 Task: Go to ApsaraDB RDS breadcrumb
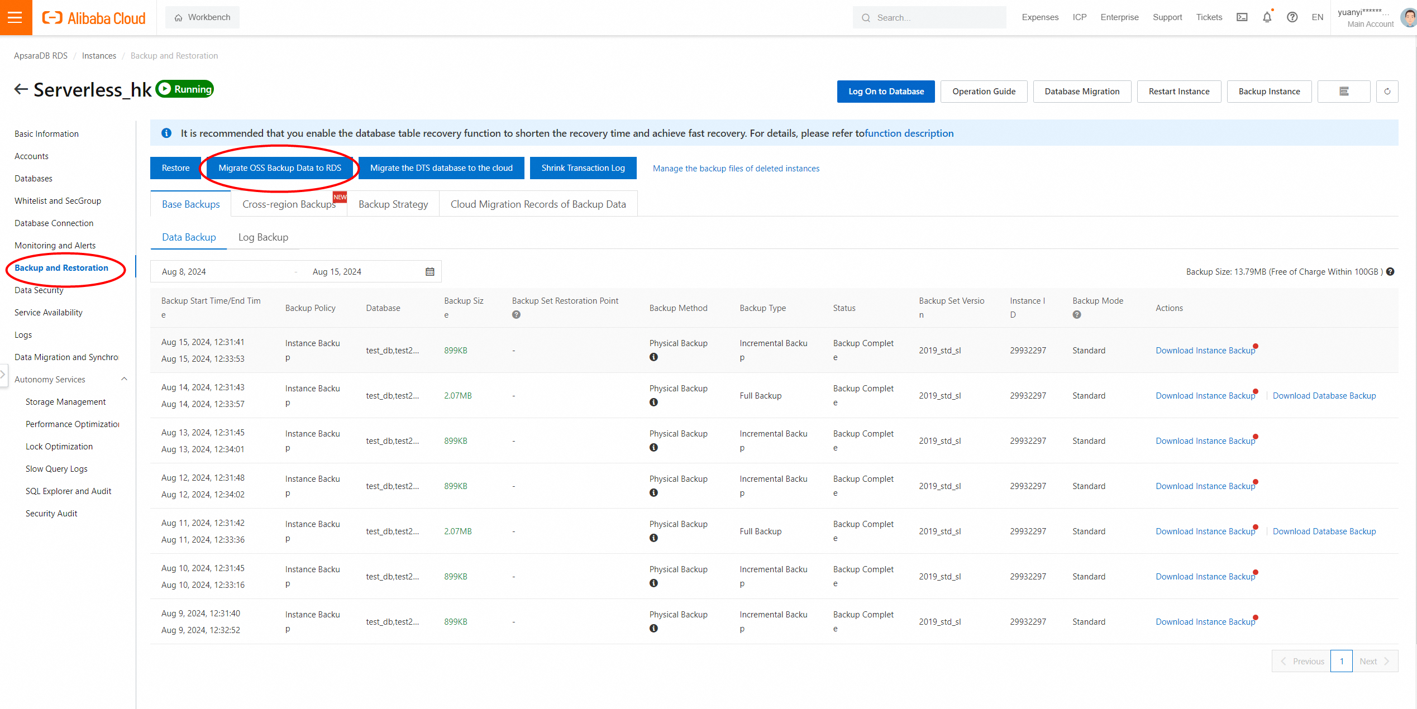(41, 56)
